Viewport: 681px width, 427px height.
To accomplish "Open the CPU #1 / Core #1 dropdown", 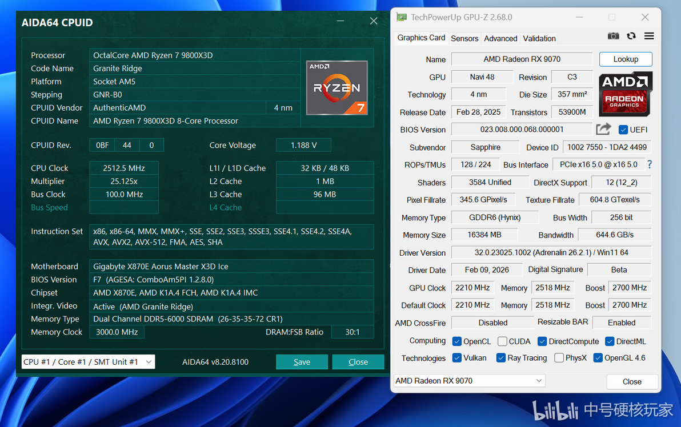I will pos(88,362).
